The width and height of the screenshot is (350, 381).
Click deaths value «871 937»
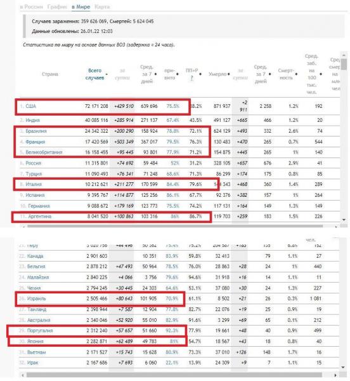222,106
